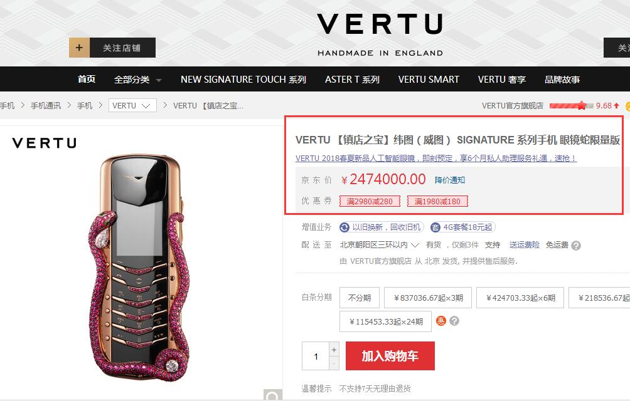Click the magnifier icon under product image

click(x=273, y=395)
